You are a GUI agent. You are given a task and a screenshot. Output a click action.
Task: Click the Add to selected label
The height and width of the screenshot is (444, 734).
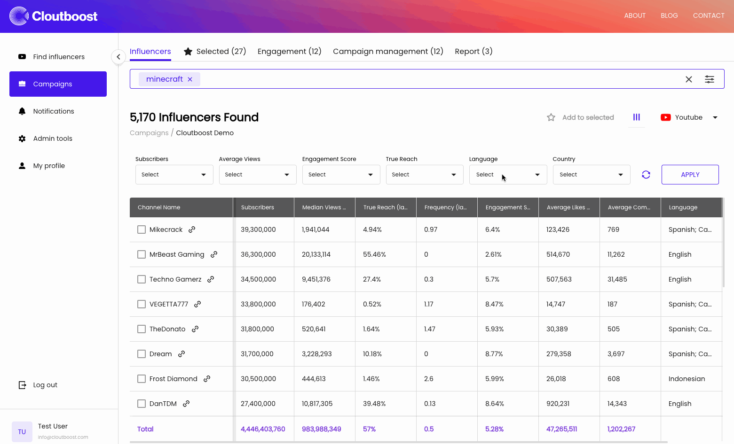pos(588,117)
